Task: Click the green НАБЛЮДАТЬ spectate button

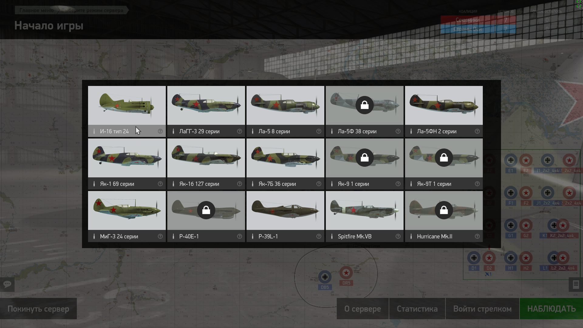Action: pos(551,309)
